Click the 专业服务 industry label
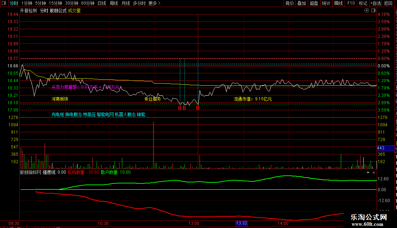The height and width of the screenshot is (228, 397). [153, 99]
